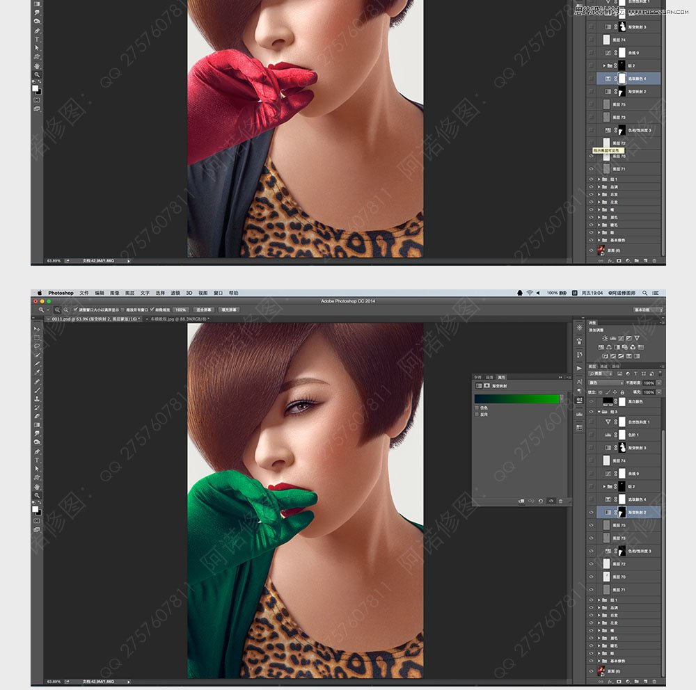Add a layer mask using the Layers panel icon
696x690 pixels.
619,682
